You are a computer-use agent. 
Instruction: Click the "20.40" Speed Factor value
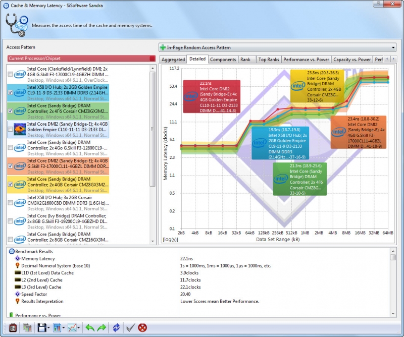[x=185, y=294]
